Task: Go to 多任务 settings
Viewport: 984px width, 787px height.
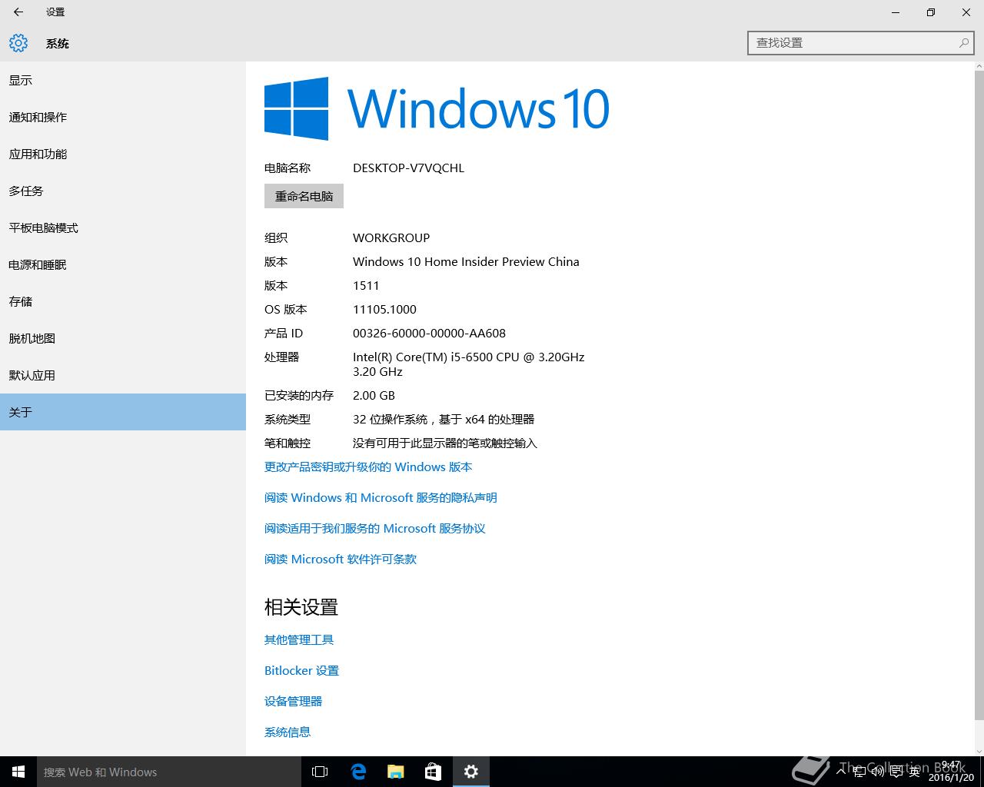Action: (x=123, y=191)
